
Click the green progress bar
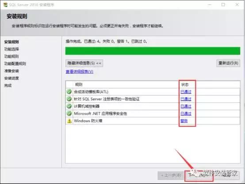coord(153,51)
